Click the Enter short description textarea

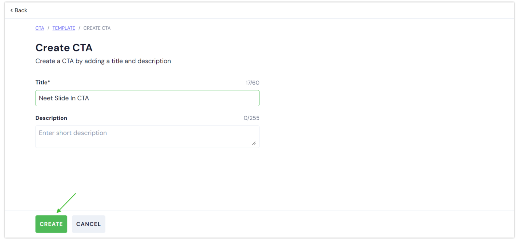(147, 136)
